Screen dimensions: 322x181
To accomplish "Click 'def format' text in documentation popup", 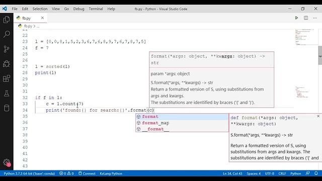I will [244, 118].
